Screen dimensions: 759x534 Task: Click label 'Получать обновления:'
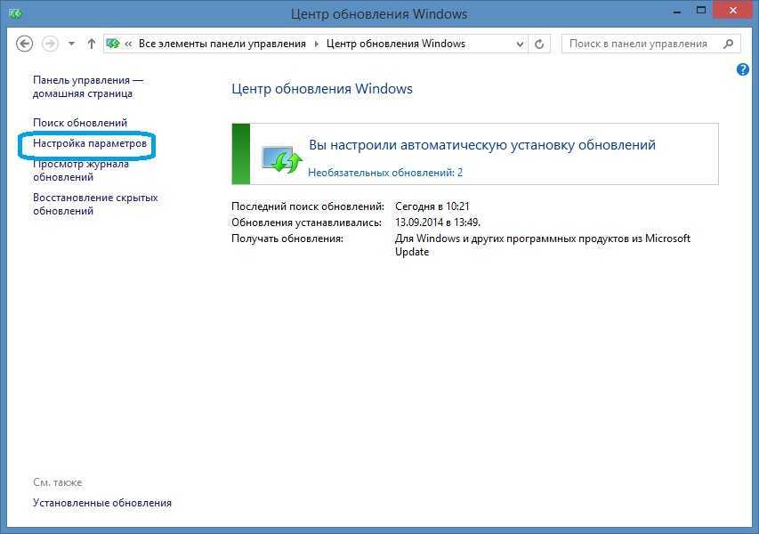point(287,239)
